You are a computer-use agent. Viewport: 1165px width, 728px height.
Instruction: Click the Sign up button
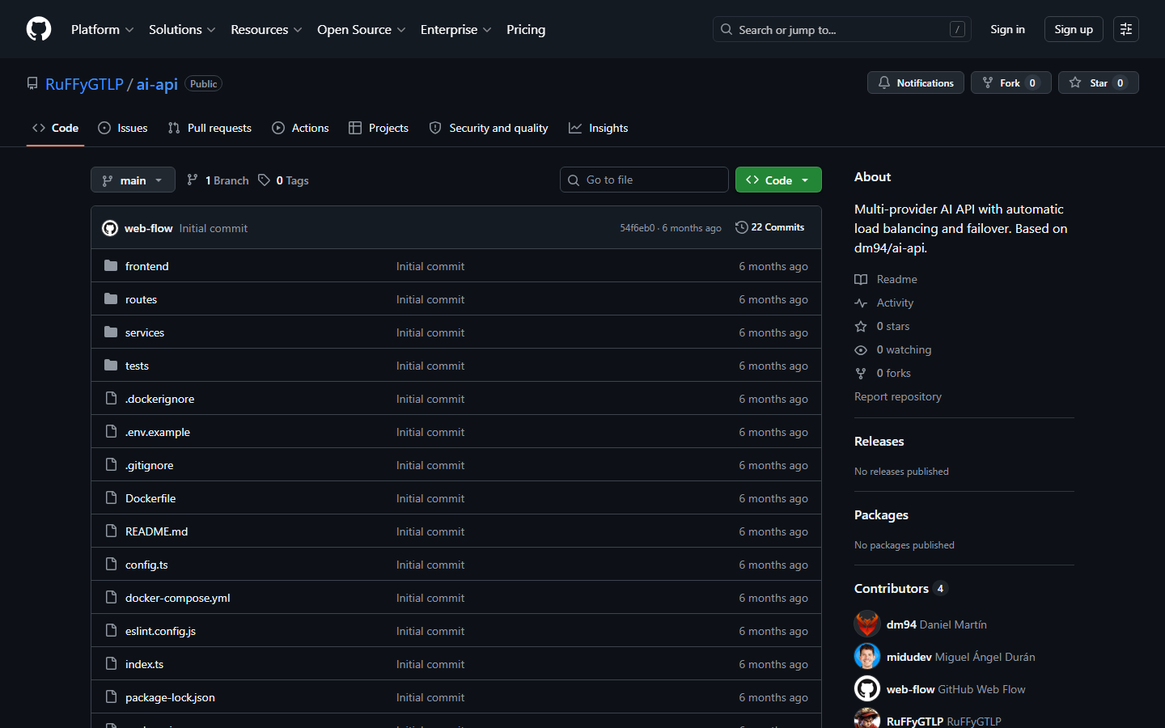1074,29
